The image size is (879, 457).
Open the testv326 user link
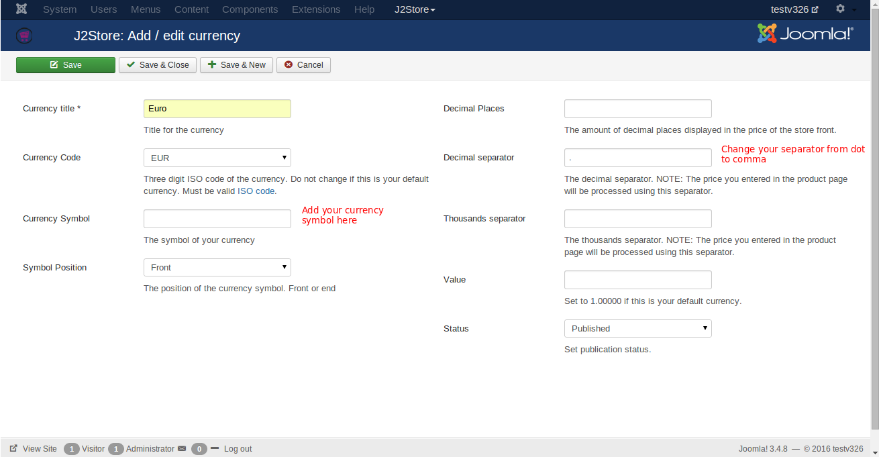click(794, 9)
